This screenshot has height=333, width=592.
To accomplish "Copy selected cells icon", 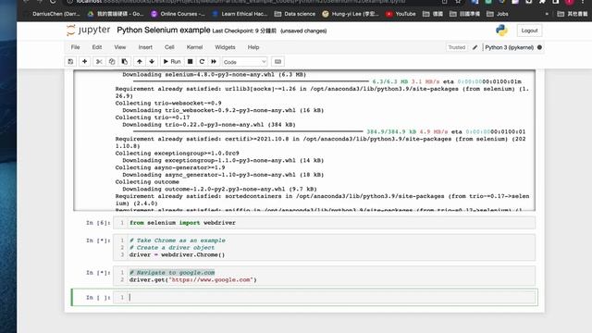I will [x=112, y=62].
